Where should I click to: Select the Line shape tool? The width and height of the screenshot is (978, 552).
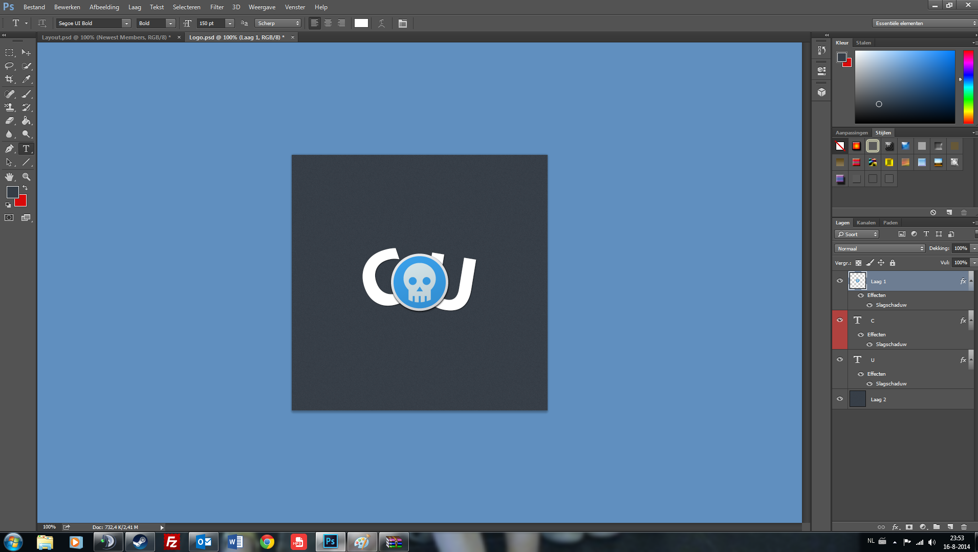click(26, 162)
